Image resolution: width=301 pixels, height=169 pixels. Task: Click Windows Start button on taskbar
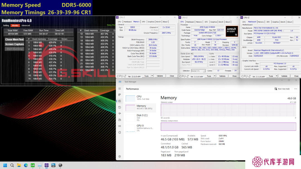[x=5, y=165]
